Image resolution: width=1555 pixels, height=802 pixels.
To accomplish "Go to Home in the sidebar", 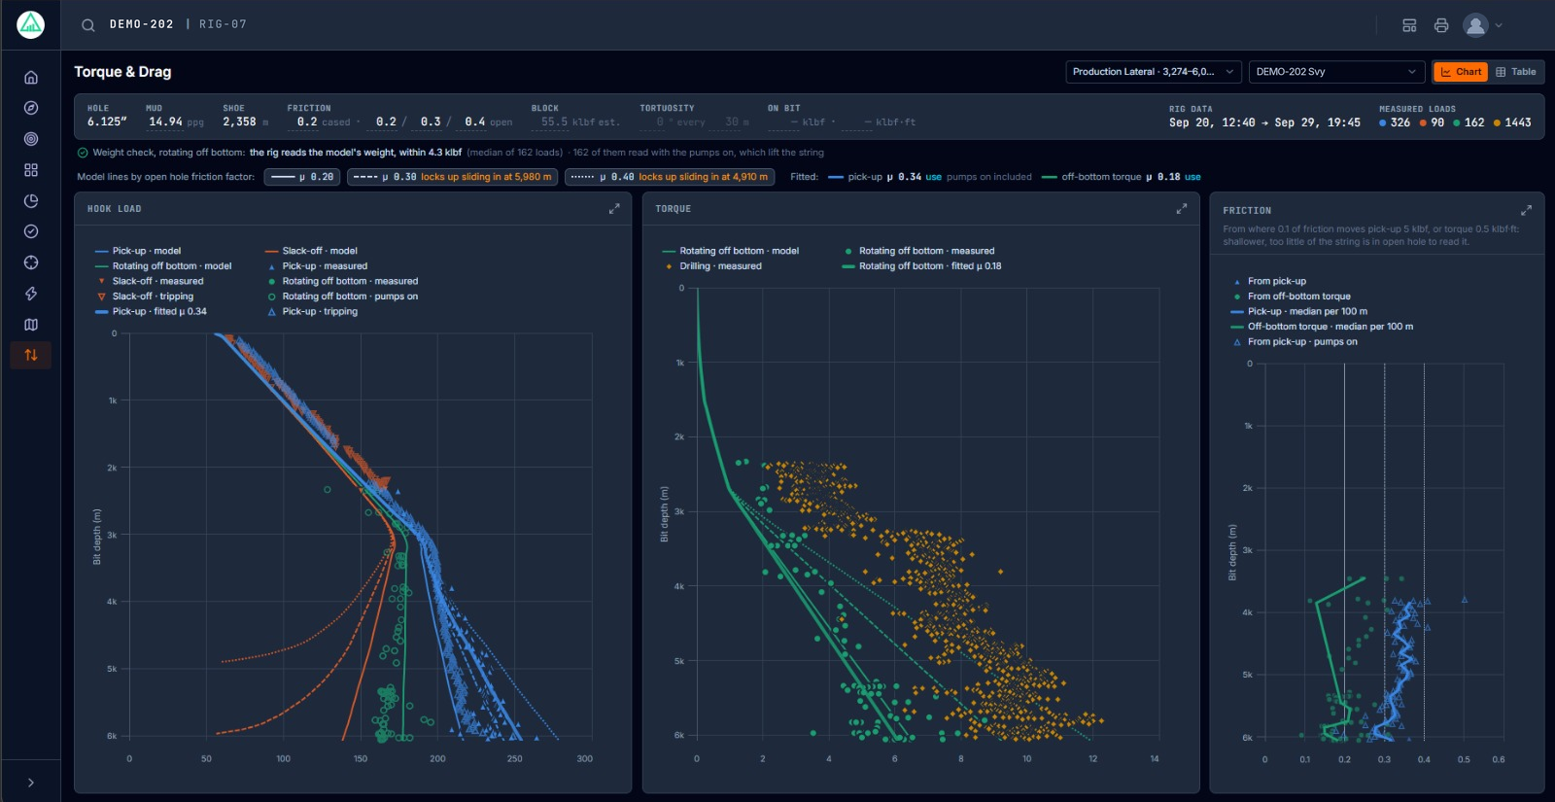I will (31, 77).
